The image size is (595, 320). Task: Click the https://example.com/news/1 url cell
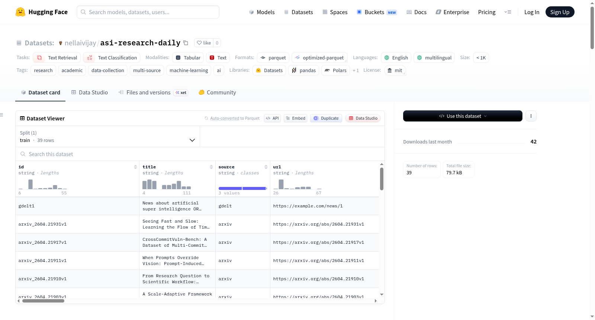(x=325, y=206)
